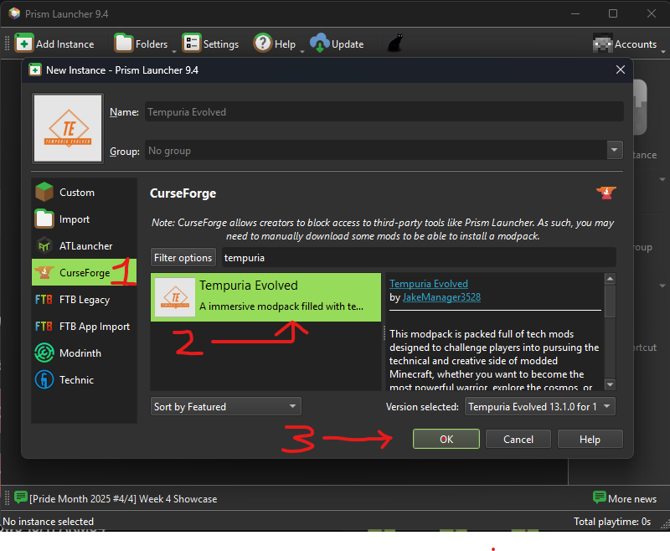The width and height of the screenshot is (670, 551).
Task: Click the Filter options button
Action: [x=183, y=258]
